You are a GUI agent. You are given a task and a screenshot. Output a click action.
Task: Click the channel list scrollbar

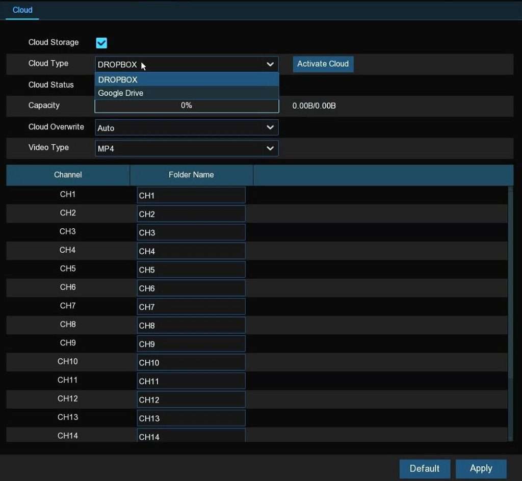coord(511,306)
